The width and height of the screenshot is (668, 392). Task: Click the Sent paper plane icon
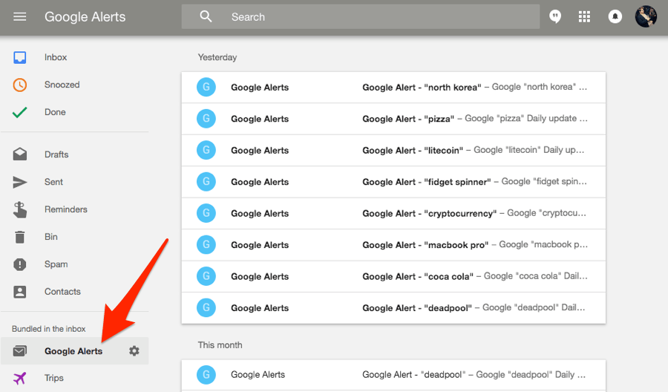pyautogui.click(x=19, y=182)
